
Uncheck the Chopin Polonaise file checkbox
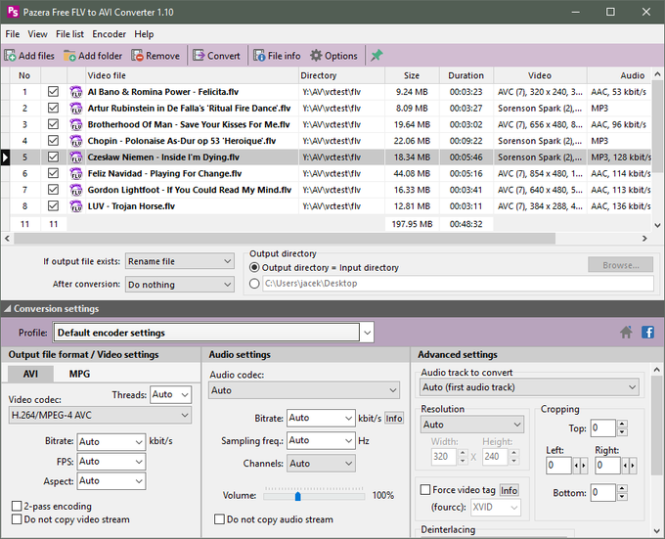53,141
